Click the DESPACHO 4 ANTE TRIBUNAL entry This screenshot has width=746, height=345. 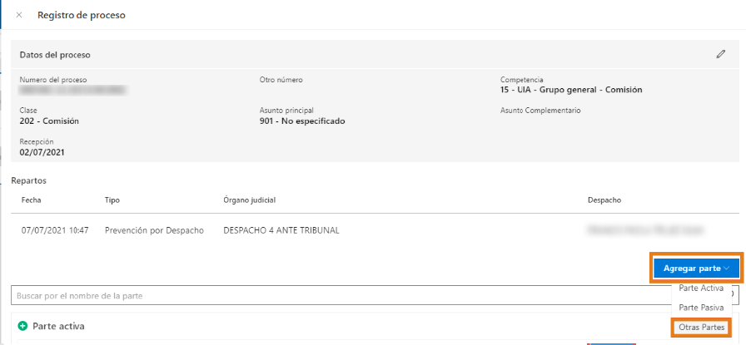(281, 230)
